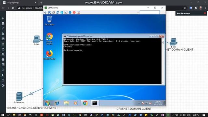Click the Lock lab checkmark icon
The height and width of the screenshot is (117, 208).
coord(3,70)
